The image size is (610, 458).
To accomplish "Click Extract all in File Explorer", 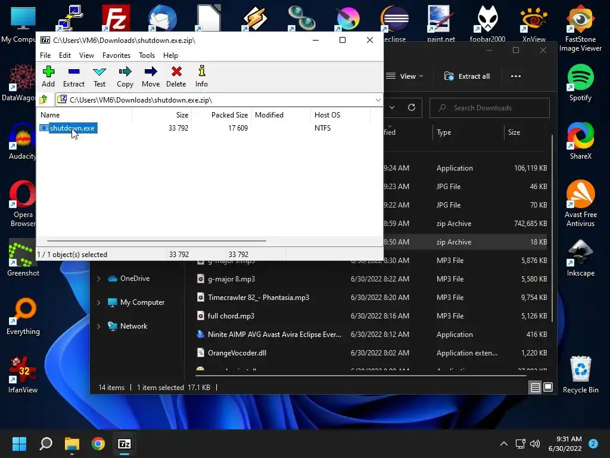I will click(x=467, y=76).
